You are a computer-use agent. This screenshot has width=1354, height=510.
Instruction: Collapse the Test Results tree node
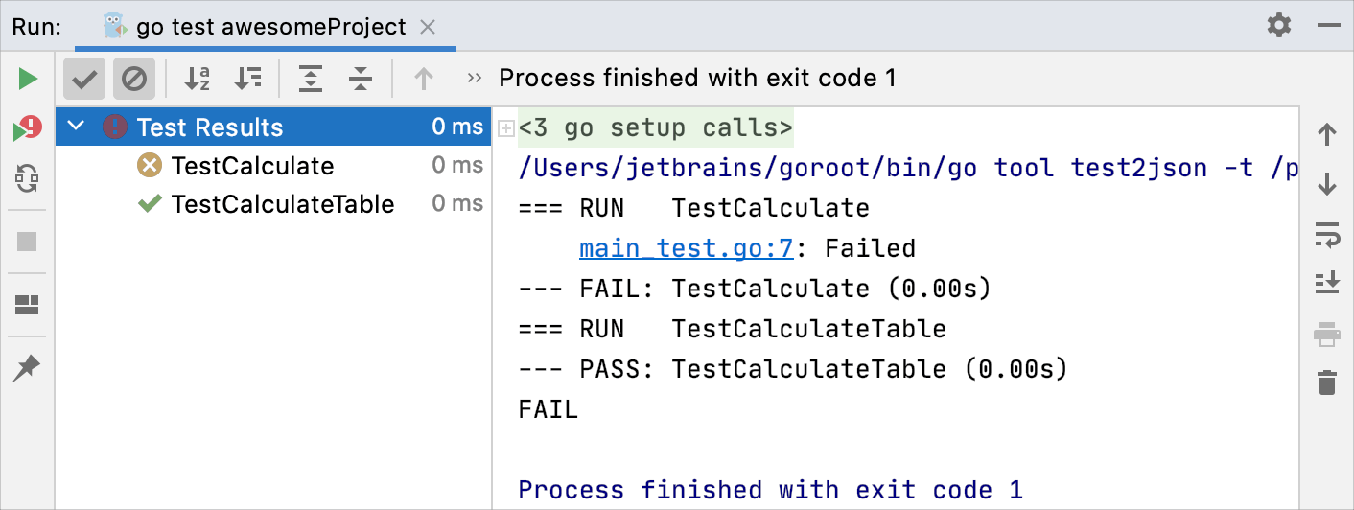point(77,127)
